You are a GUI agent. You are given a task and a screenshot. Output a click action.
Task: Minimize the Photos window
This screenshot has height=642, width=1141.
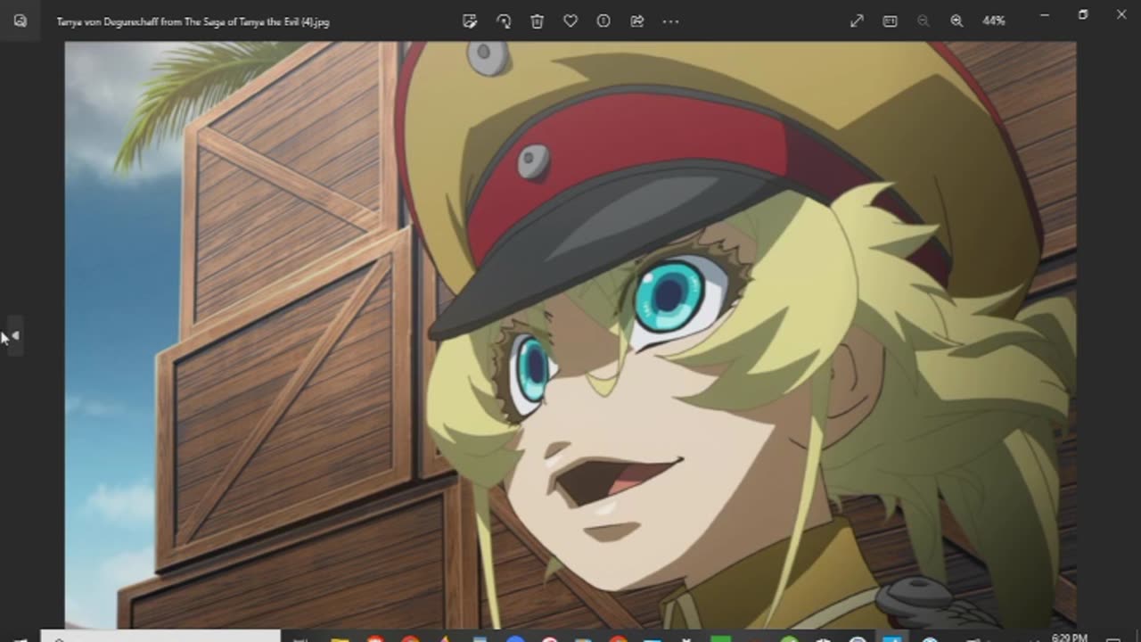point(1045,14)
